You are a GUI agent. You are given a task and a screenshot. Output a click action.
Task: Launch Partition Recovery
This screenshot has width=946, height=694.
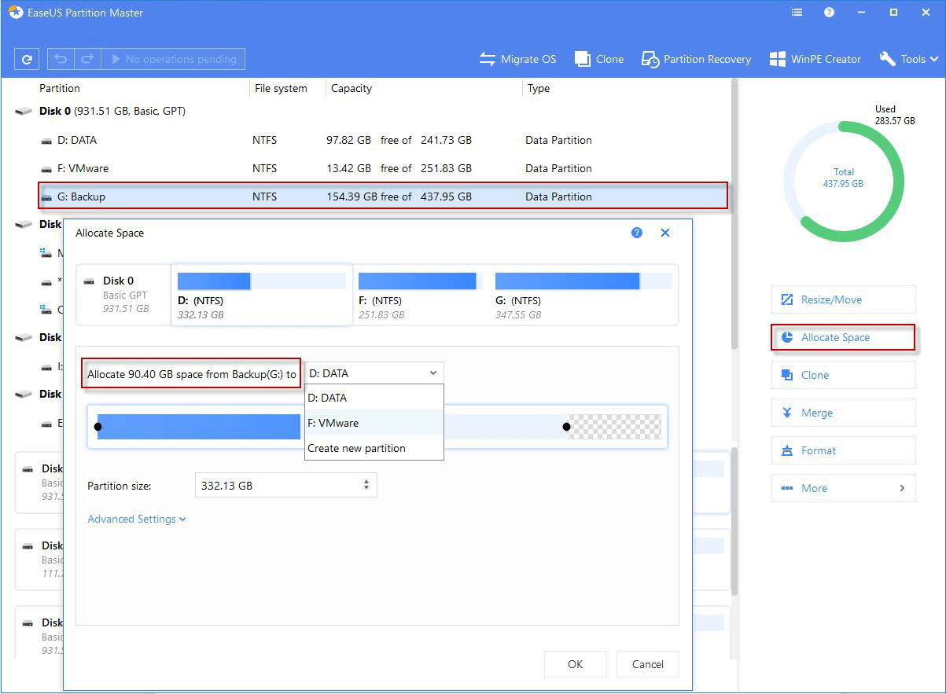697,59
